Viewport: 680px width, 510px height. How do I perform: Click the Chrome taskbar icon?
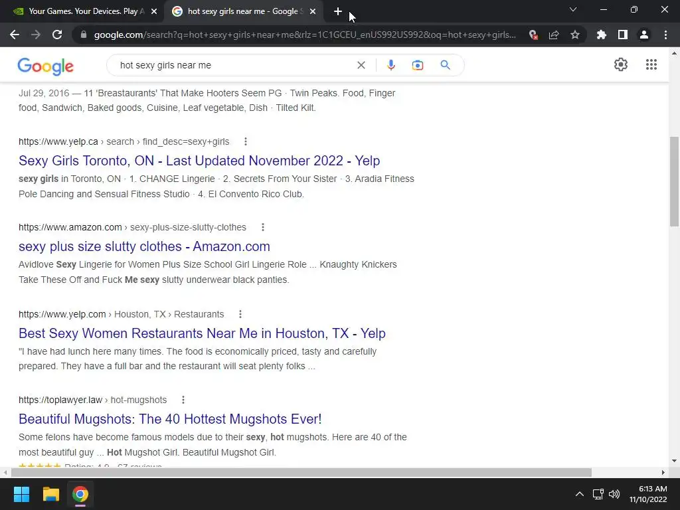click(80, 494)
